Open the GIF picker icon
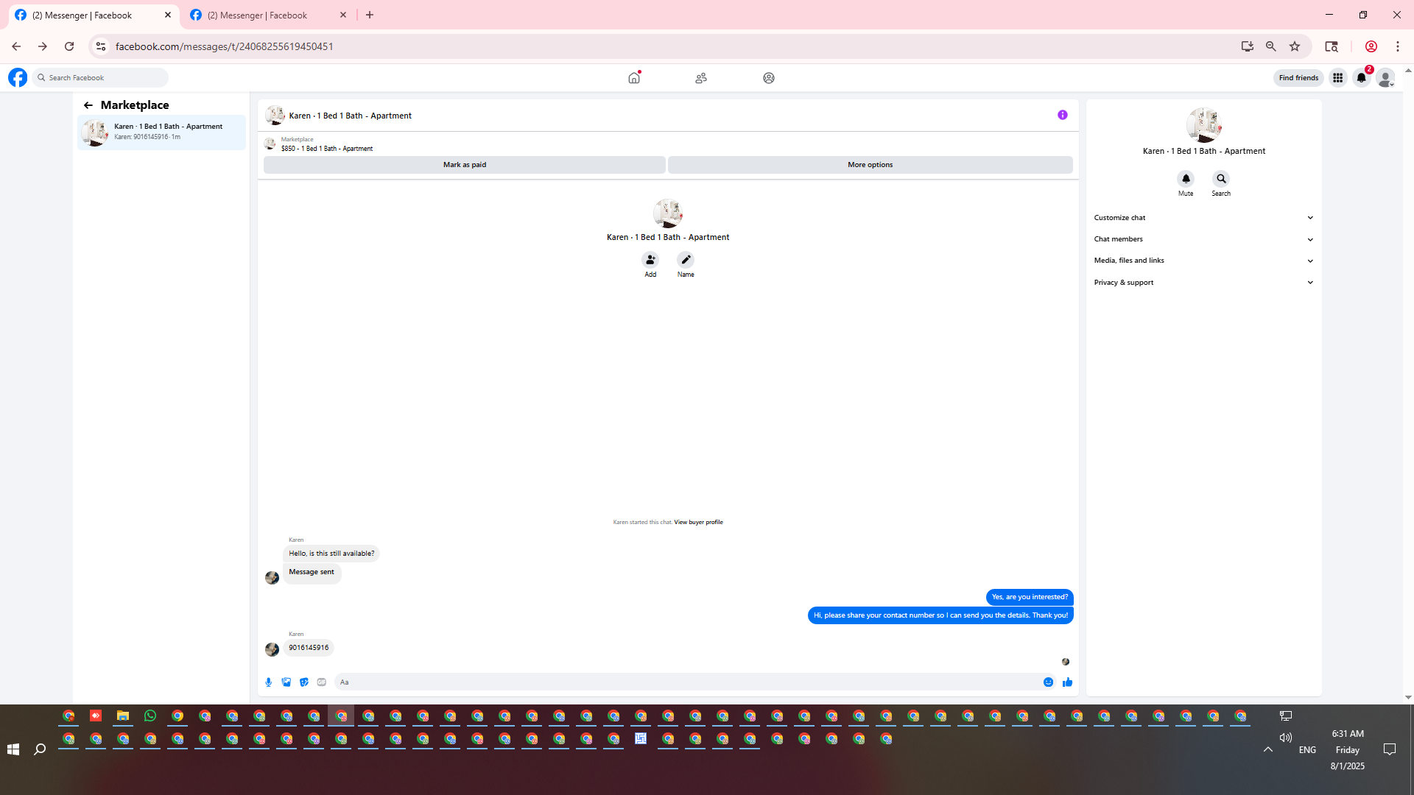This screenshot has height=795, width=1414. pyautogui.click(x=322, y=682)
